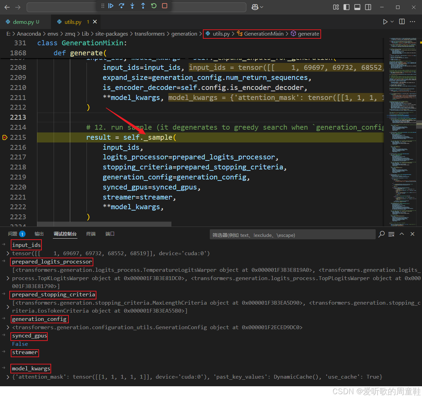
Task: Step into the _sample function call
Action: [x=132, y=6]
